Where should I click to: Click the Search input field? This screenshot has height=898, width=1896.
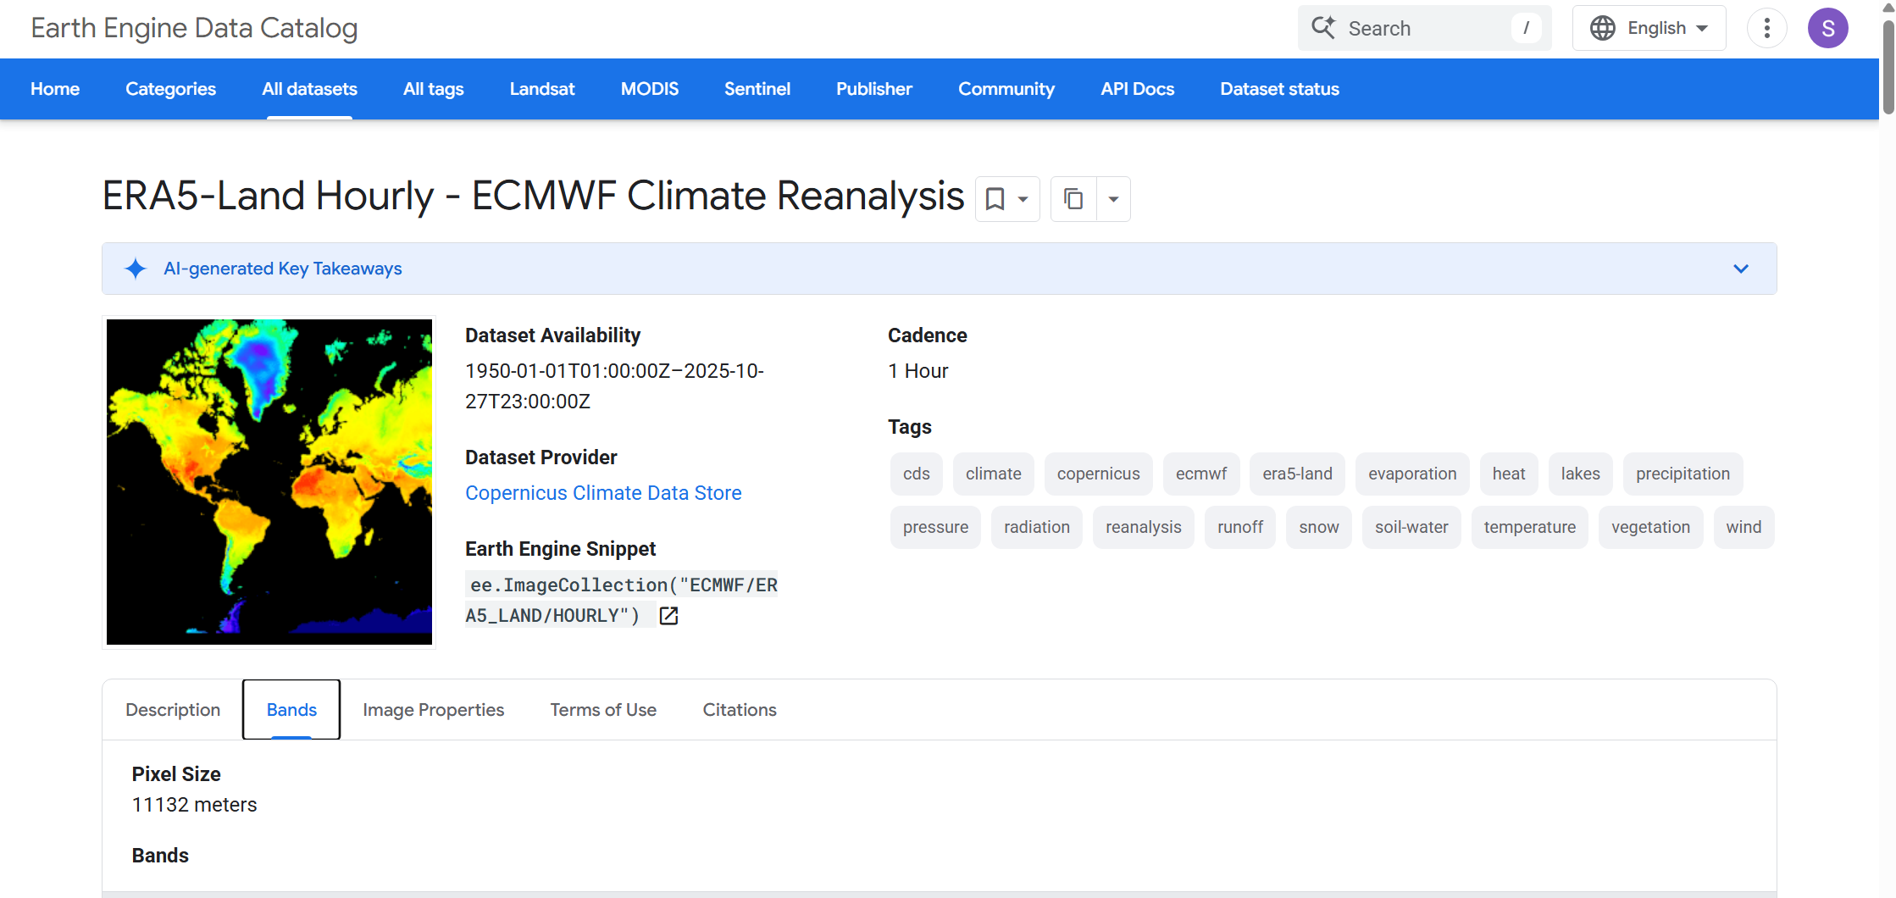click(1424, 28)
